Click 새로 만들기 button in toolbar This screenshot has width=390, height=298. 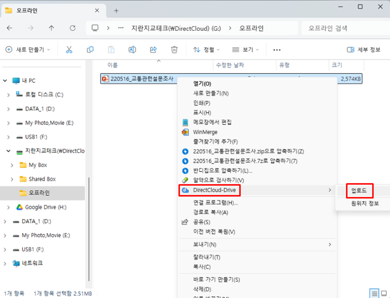pyautogui.click(x=28, y=50)
